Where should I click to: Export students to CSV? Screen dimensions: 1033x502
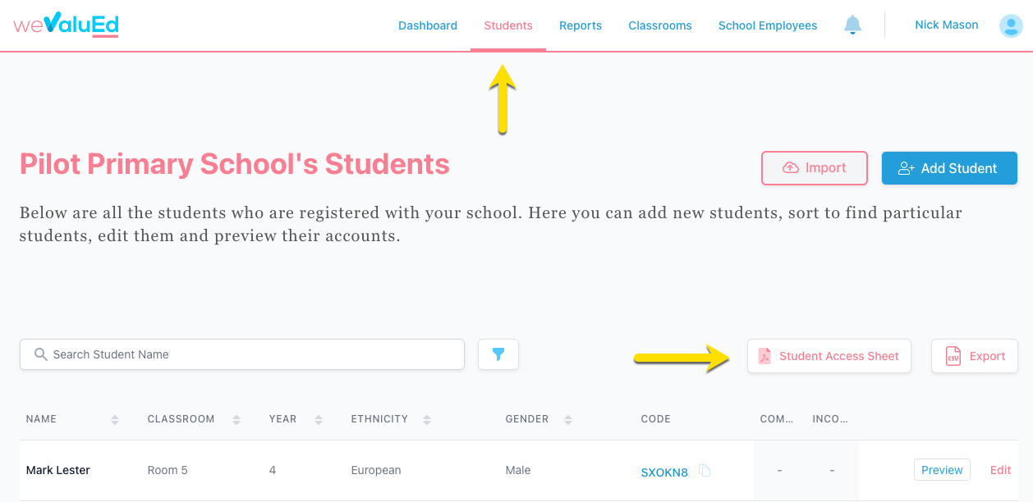(x=975, y=356)
